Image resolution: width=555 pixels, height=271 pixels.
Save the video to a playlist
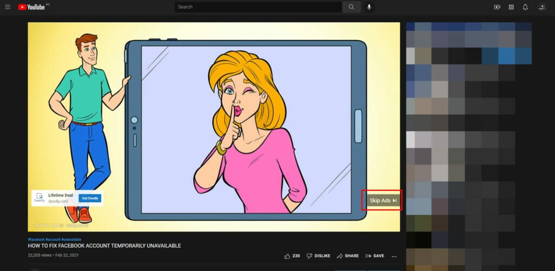click(375, 256)
